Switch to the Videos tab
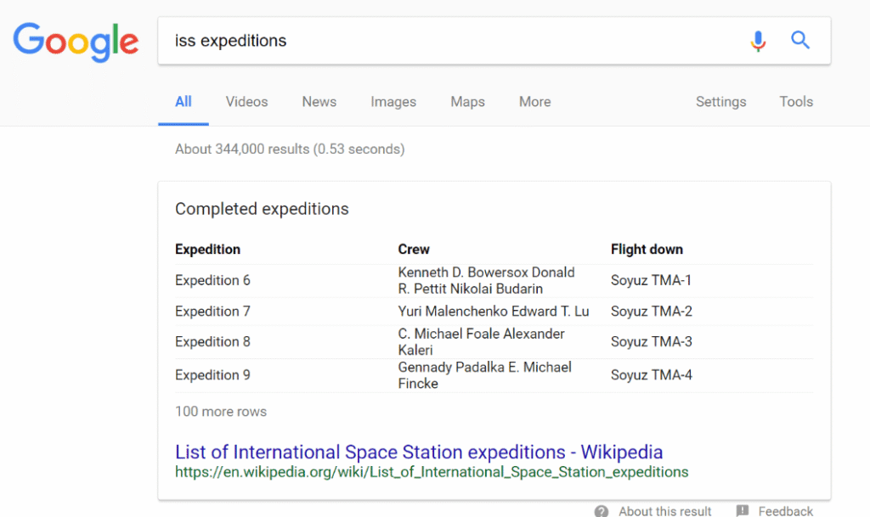The height and width of the screenshot is (517, 870). [246, 101]
